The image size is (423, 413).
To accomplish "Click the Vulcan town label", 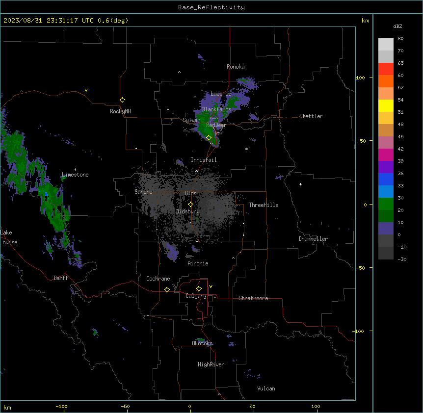I will tap(266, 388).
